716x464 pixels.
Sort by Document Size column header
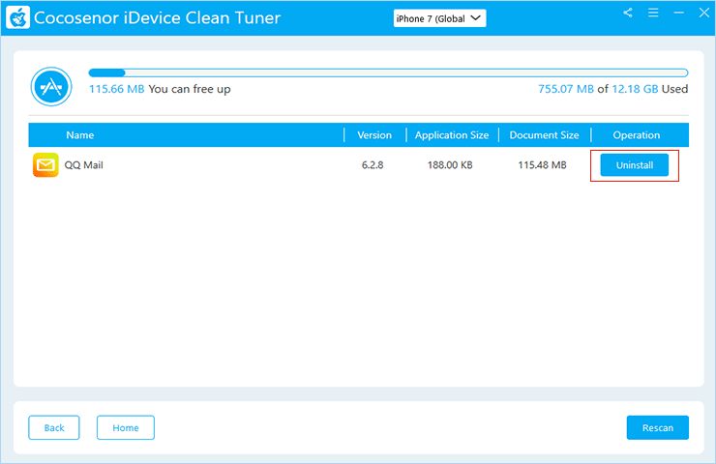click(545, 135)
